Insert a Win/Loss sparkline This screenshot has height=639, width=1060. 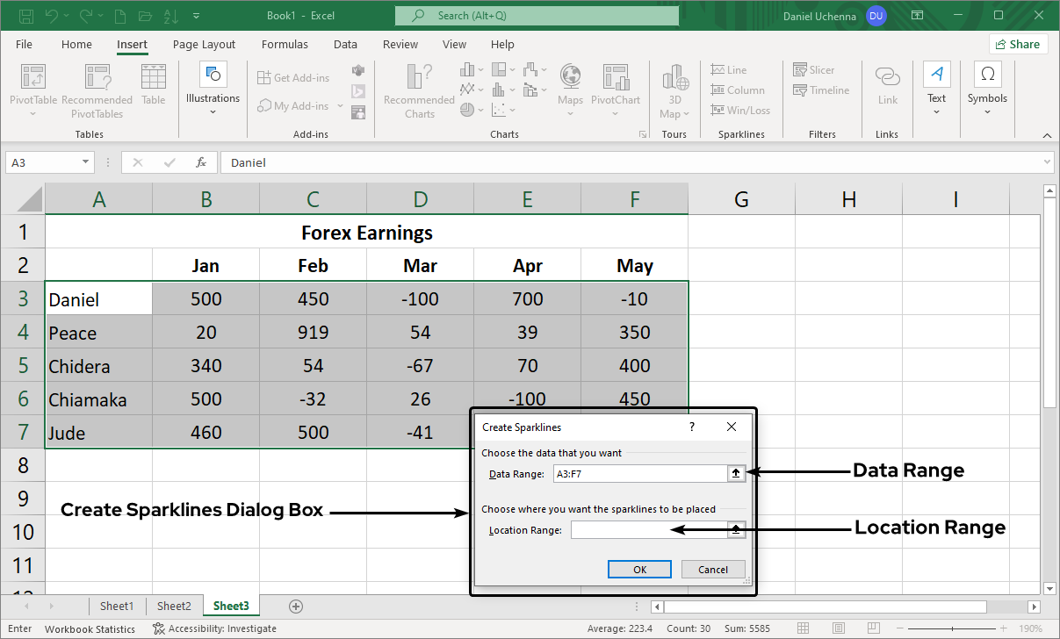(740, 110)
